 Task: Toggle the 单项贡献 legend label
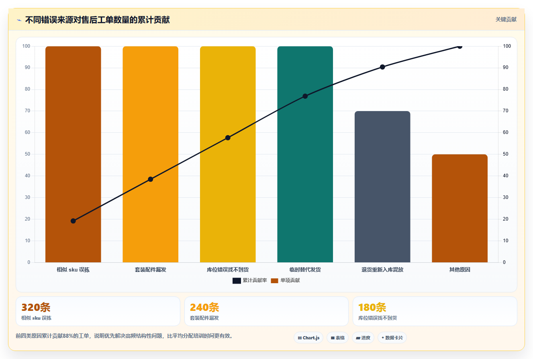tap(290, 281)
